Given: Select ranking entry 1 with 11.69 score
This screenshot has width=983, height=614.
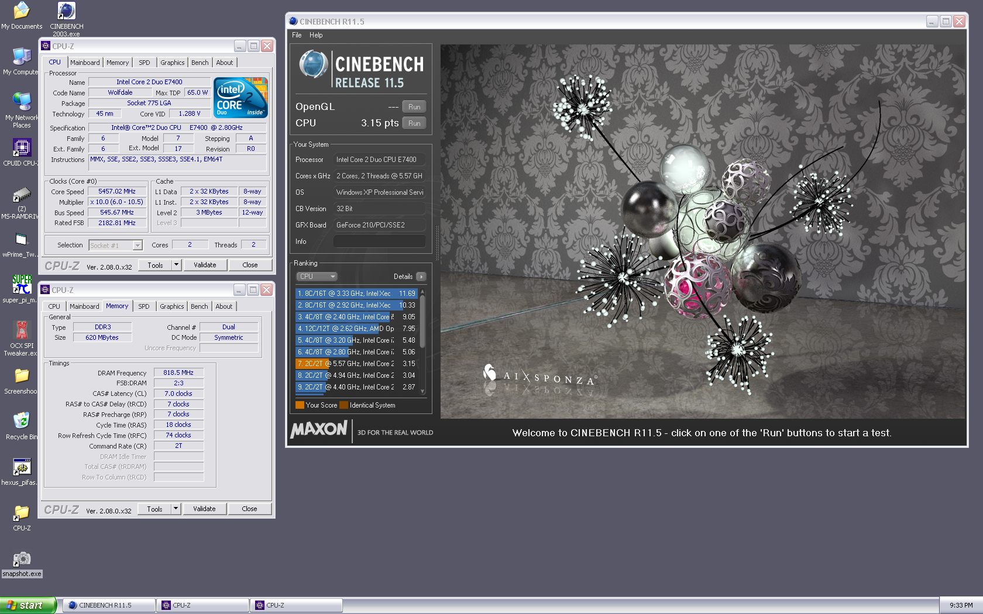Looking at the screenshot, I should point(357,294).
